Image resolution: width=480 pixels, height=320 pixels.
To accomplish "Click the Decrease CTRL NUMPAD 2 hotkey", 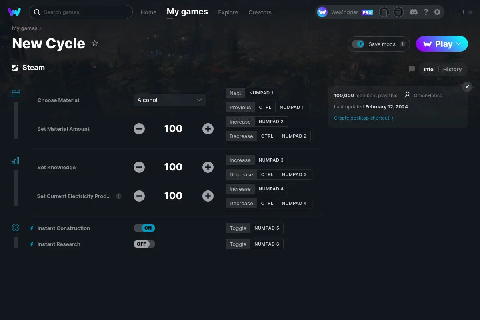I will coord(268,136).
